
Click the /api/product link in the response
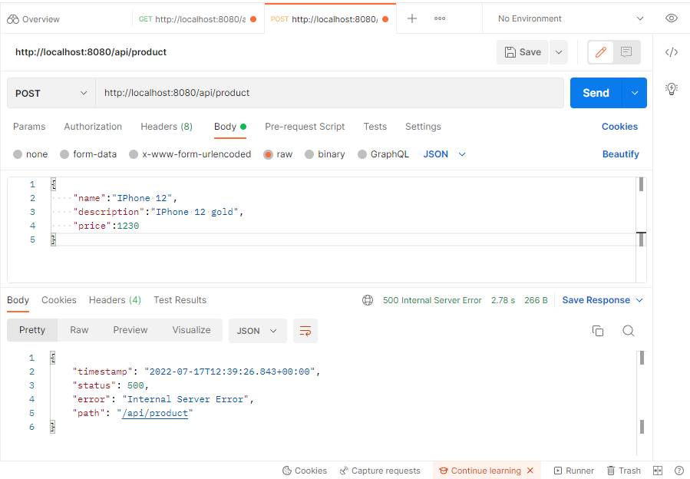[155, 414]
